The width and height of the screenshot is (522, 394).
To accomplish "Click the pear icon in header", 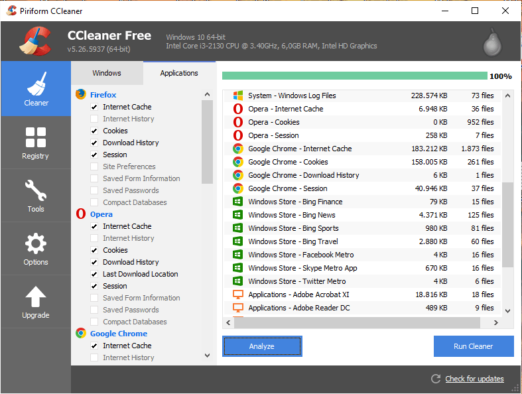I will (x=492, y=42).
